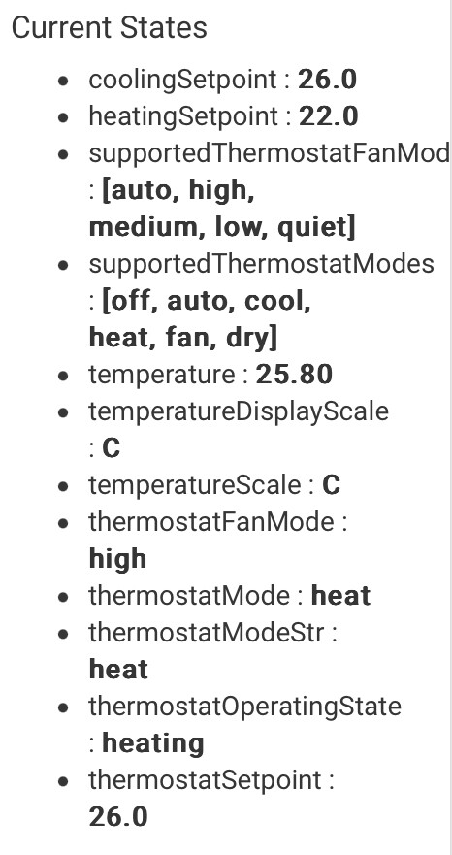This screenshot has height=855, width=452.
Task: Select the temperatureScale C entry
Action: [214, 485]
